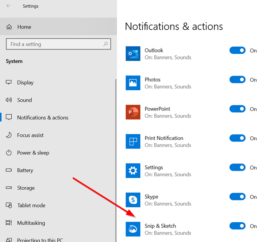Image resolution: width=273 pixels, height=242 pixels.
Task: Select Power & sleep in sidebar
Action: click(x=33, y=153)
